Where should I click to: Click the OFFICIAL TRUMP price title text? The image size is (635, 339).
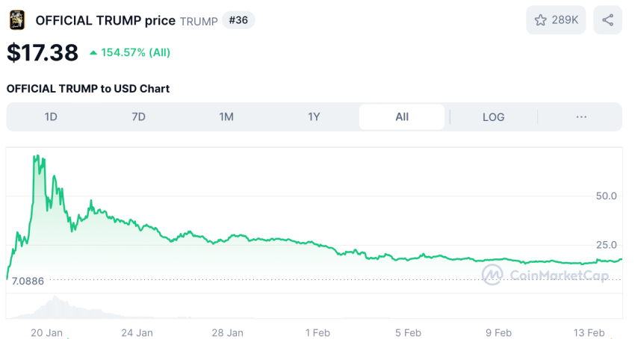point(105,20)
